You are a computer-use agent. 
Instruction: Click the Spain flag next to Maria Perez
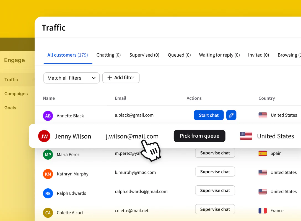click(262, 153)
